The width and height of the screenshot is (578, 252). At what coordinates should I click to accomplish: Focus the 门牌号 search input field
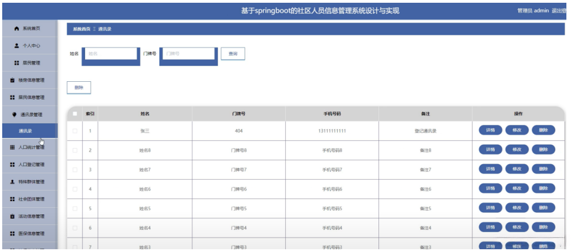189,54
